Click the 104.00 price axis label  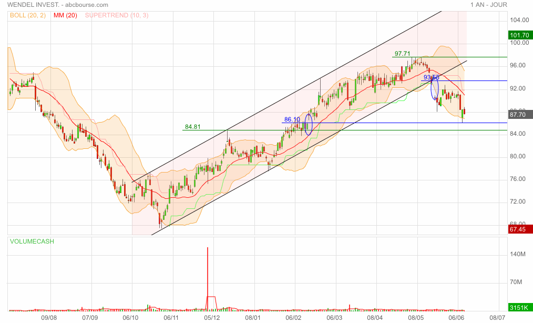519,20
